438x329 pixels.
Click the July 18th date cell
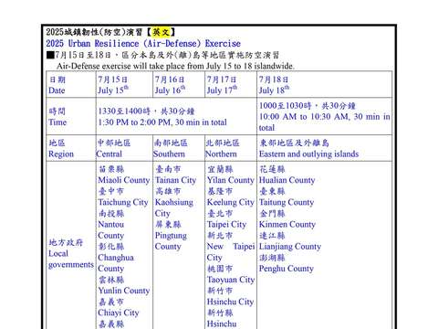[324, 84]
